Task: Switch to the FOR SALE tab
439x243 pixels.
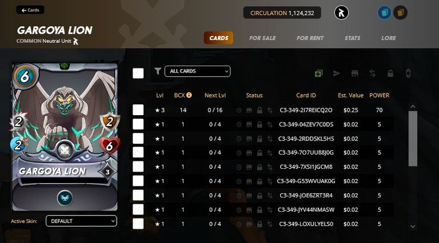Action: (262, 38)
